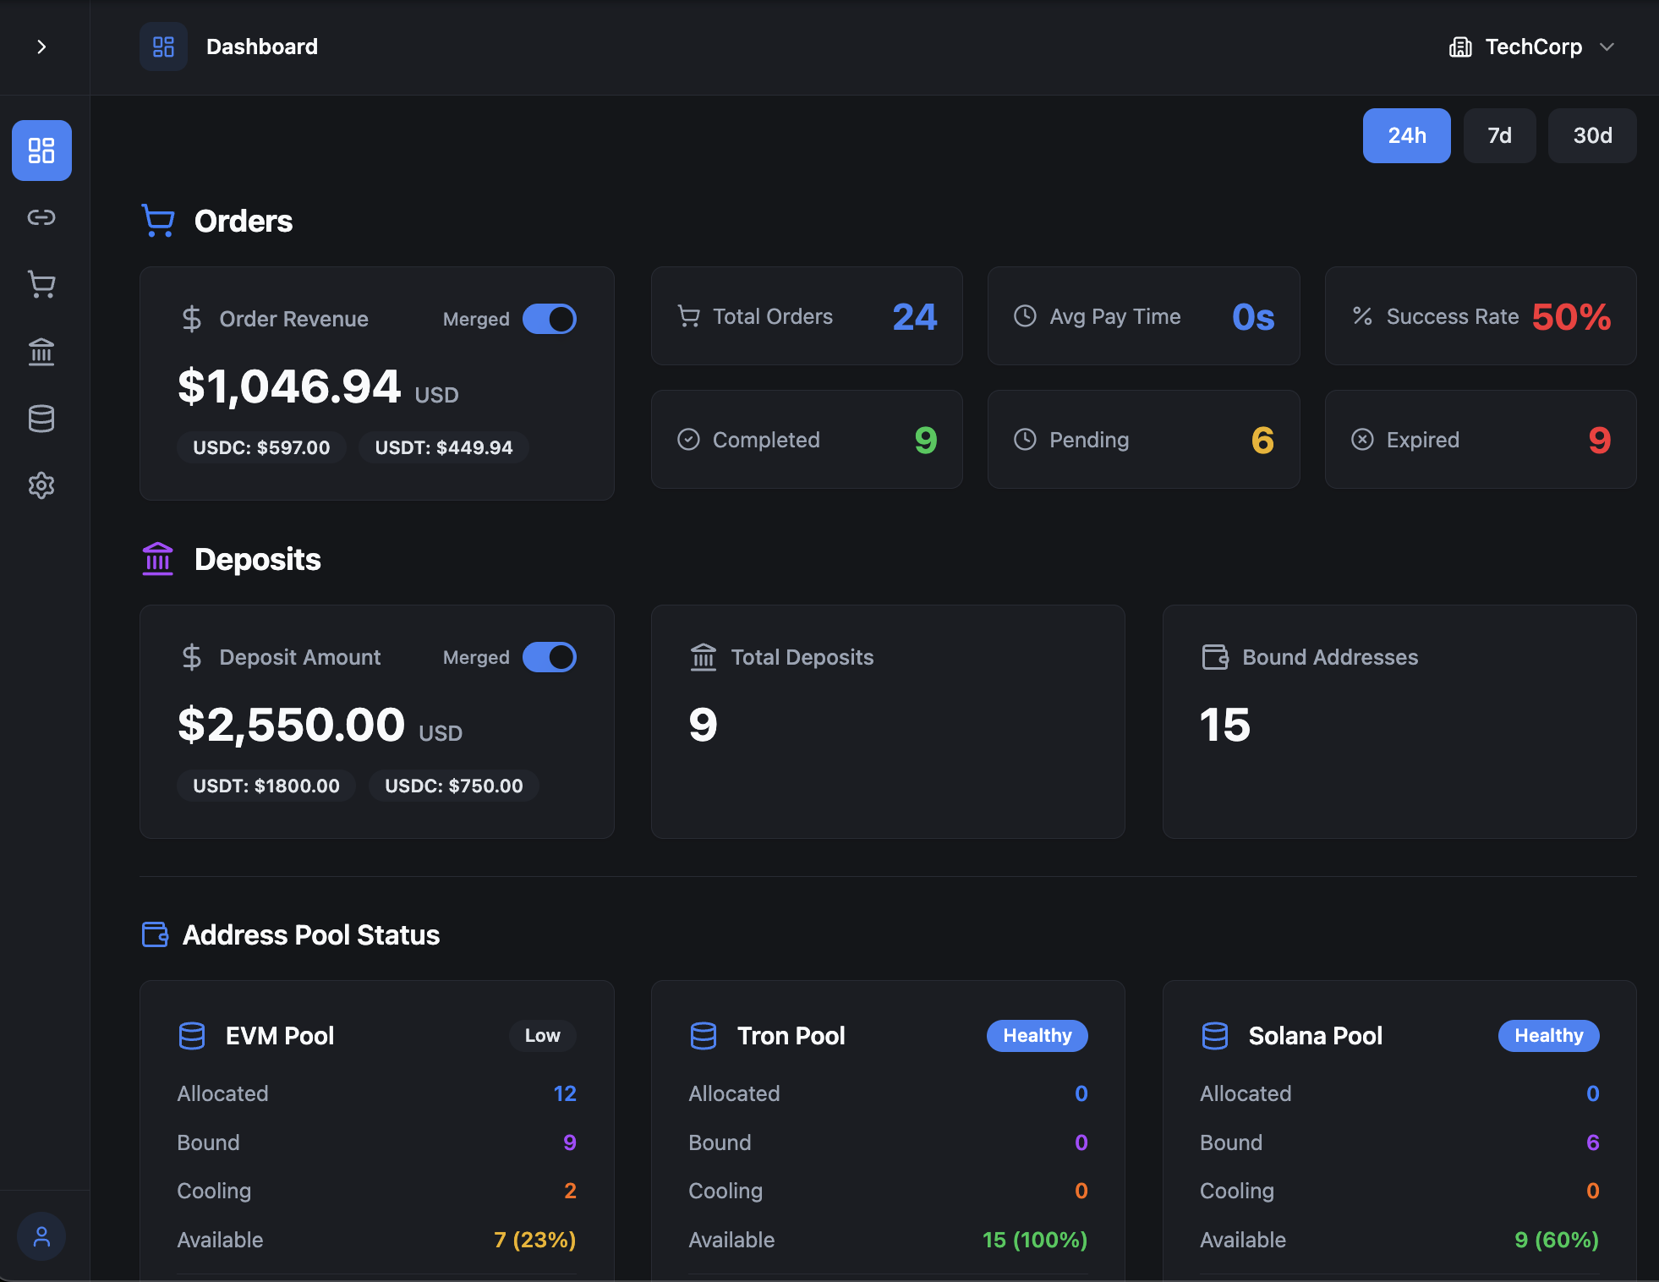Click the Healthy badge on Tron Pool
This screenshot has width=1659, height=1282.
tap(1037, 1035)
